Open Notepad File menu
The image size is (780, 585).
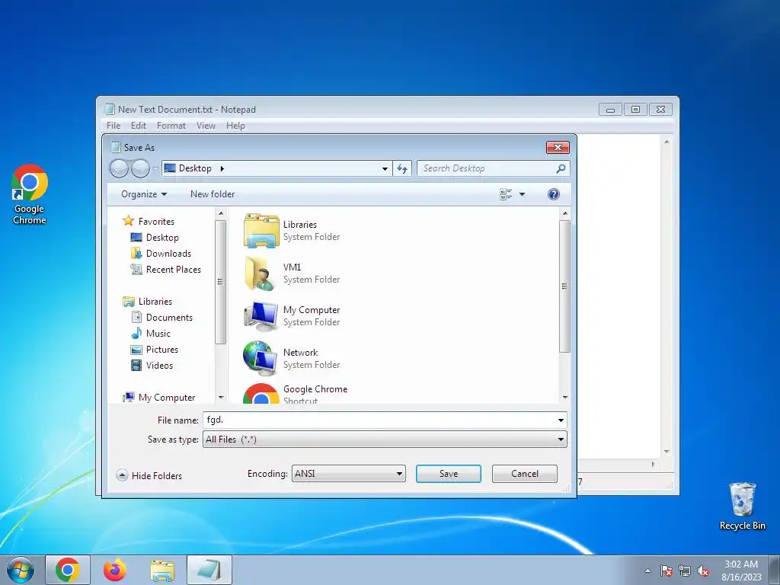pos(113,126)
